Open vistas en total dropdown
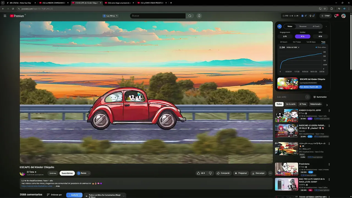 293,47
